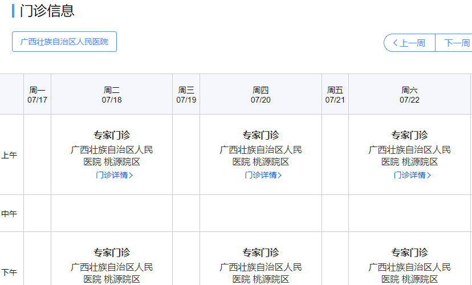Click the 上午 row label
The width and height of the screenshot is (472, 285).
9,155
